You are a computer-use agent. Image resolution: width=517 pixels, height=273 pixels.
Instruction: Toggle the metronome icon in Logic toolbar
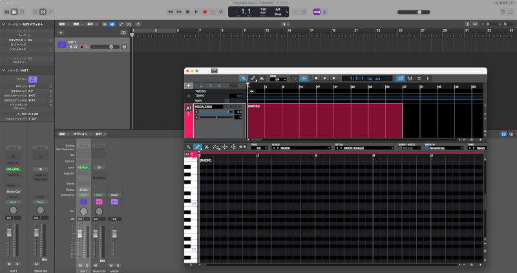tap(324, 12)
